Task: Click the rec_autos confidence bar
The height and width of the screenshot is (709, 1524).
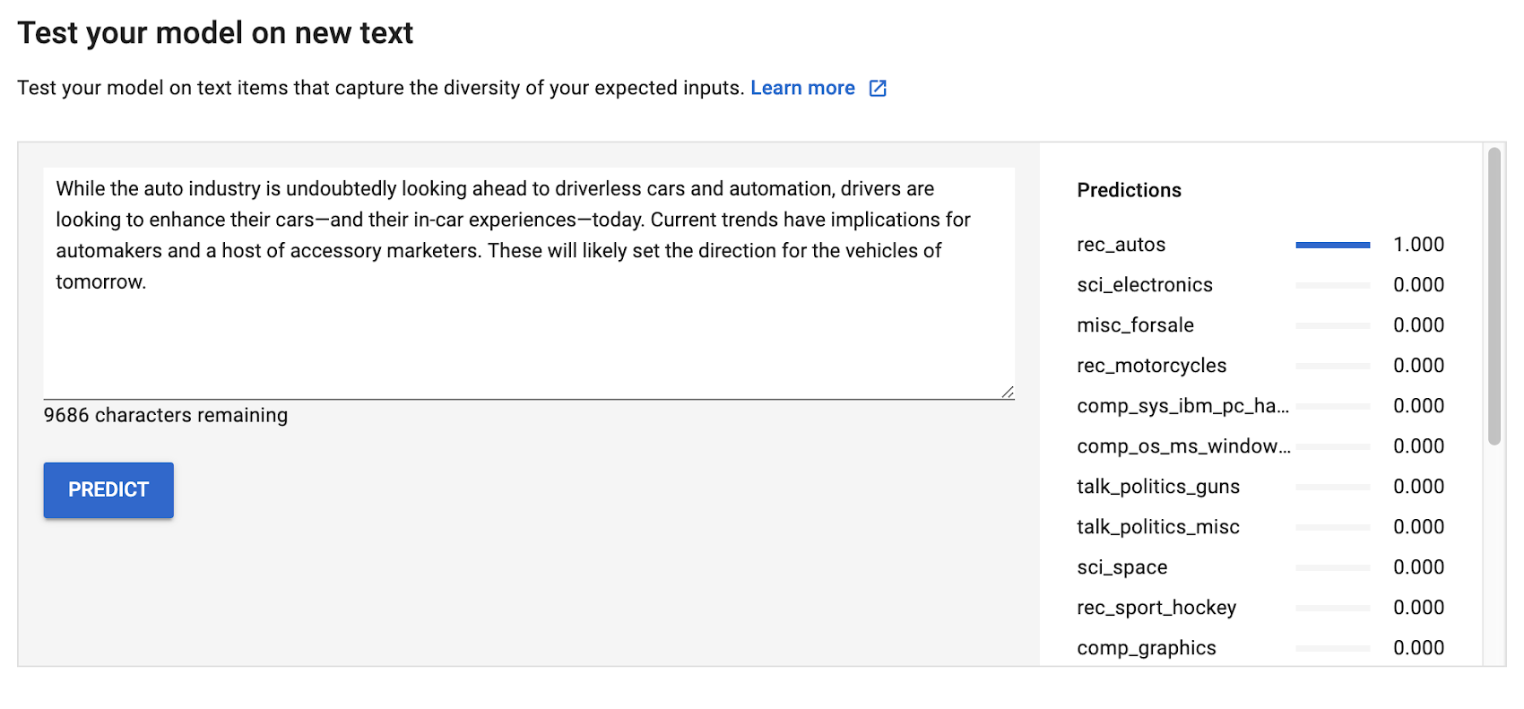Action: click(x=1333, y=245)
